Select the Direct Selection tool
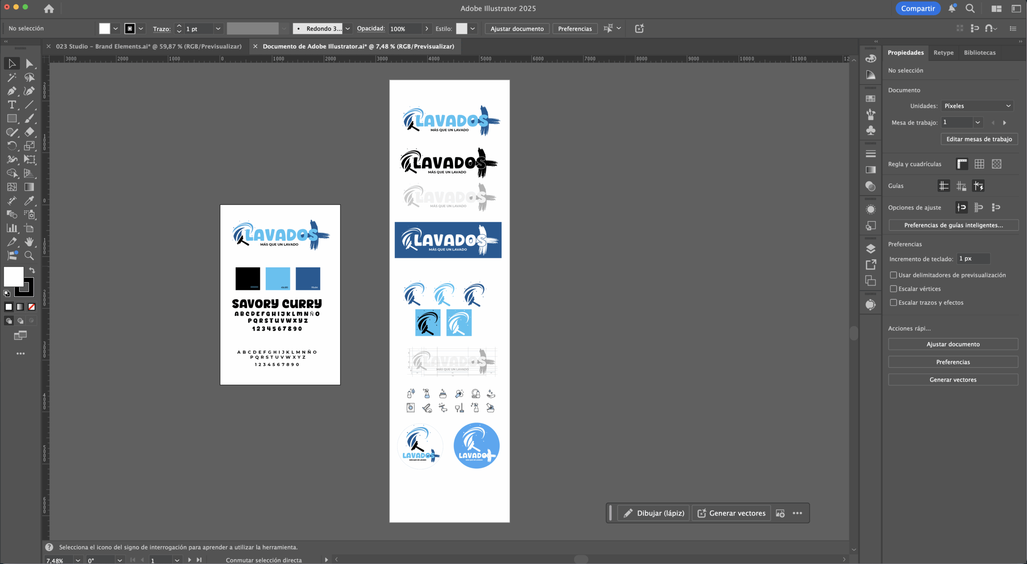The height and width of the screenshot is (564, 1027). [x=29, y=64]
